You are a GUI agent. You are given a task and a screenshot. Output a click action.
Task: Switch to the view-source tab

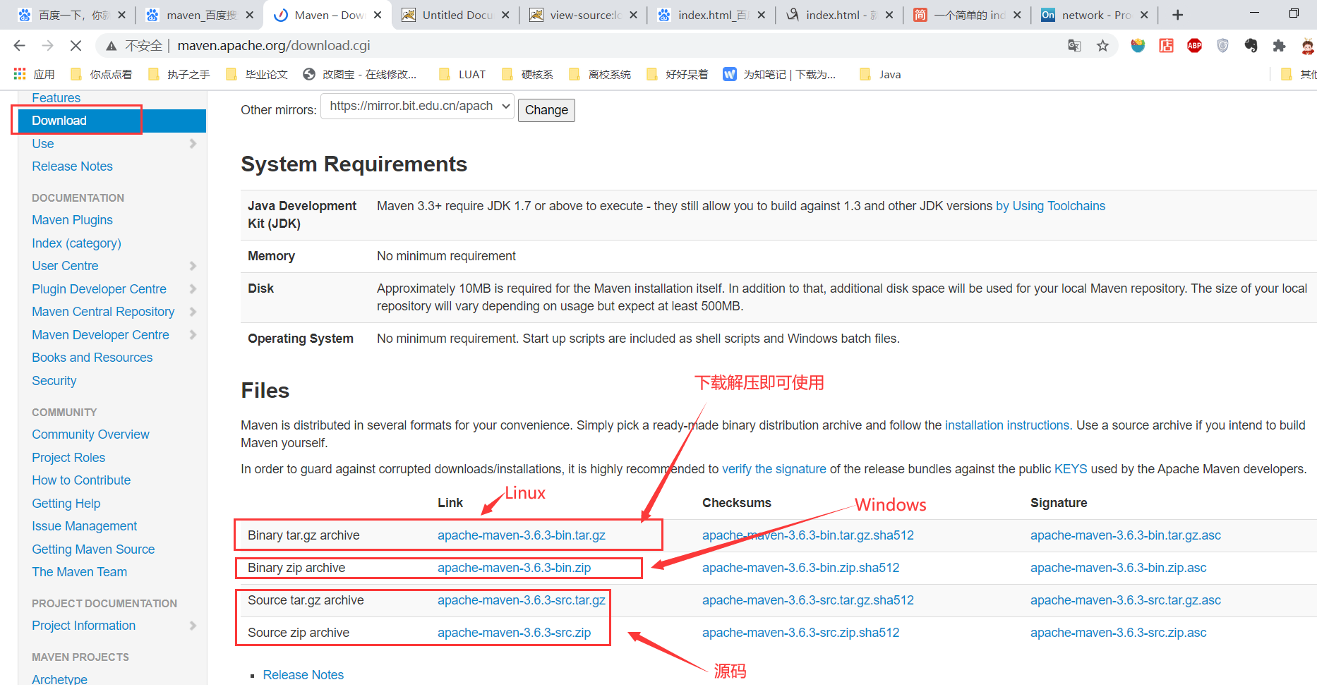(x=583, y=15)
